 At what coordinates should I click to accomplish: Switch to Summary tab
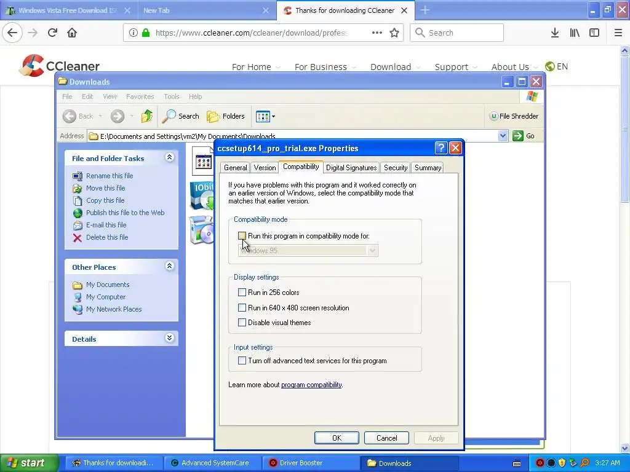tap(428, 168)
